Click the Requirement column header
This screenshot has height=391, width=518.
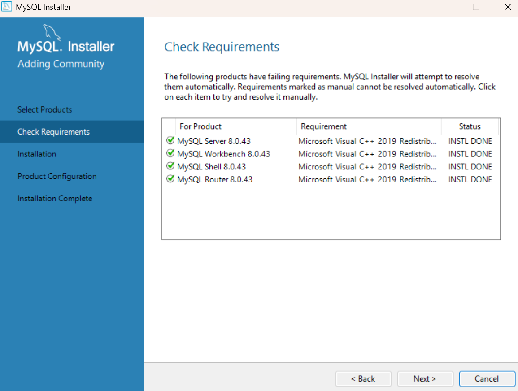pyautogui.click(x=369, y=126)
